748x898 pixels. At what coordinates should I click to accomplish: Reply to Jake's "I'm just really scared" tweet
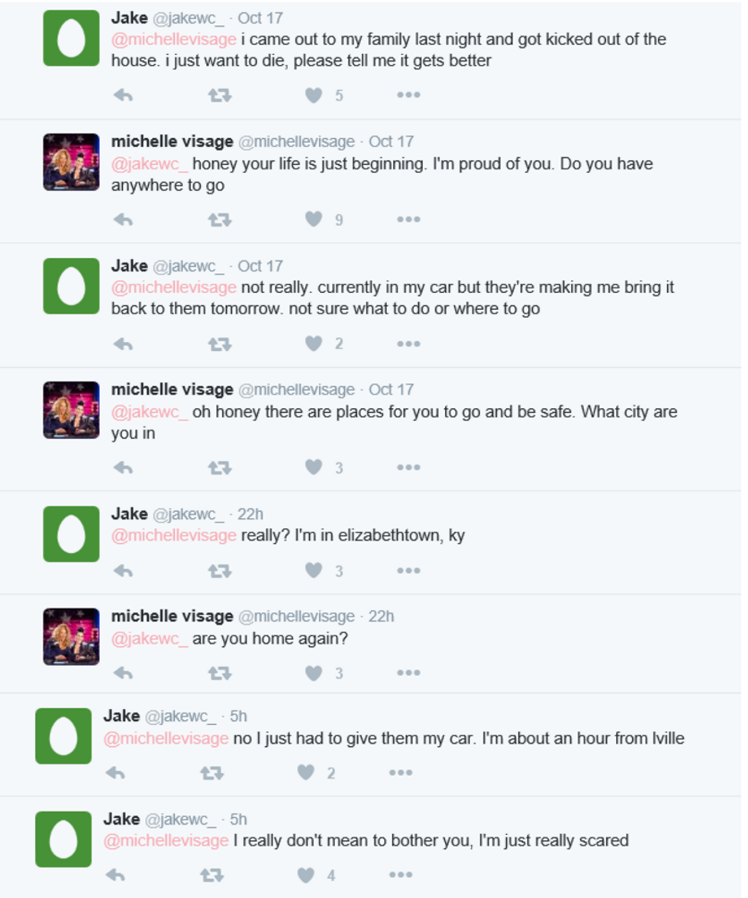(x=115, y=875)
